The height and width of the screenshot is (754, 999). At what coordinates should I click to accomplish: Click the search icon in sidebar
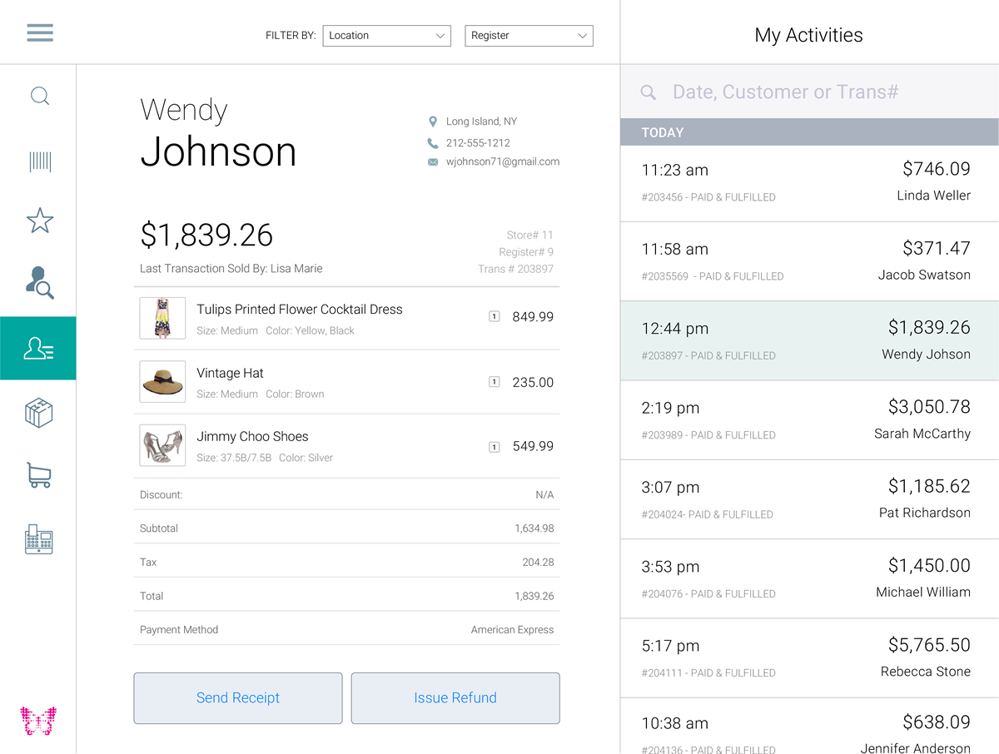tap(39, 96)
